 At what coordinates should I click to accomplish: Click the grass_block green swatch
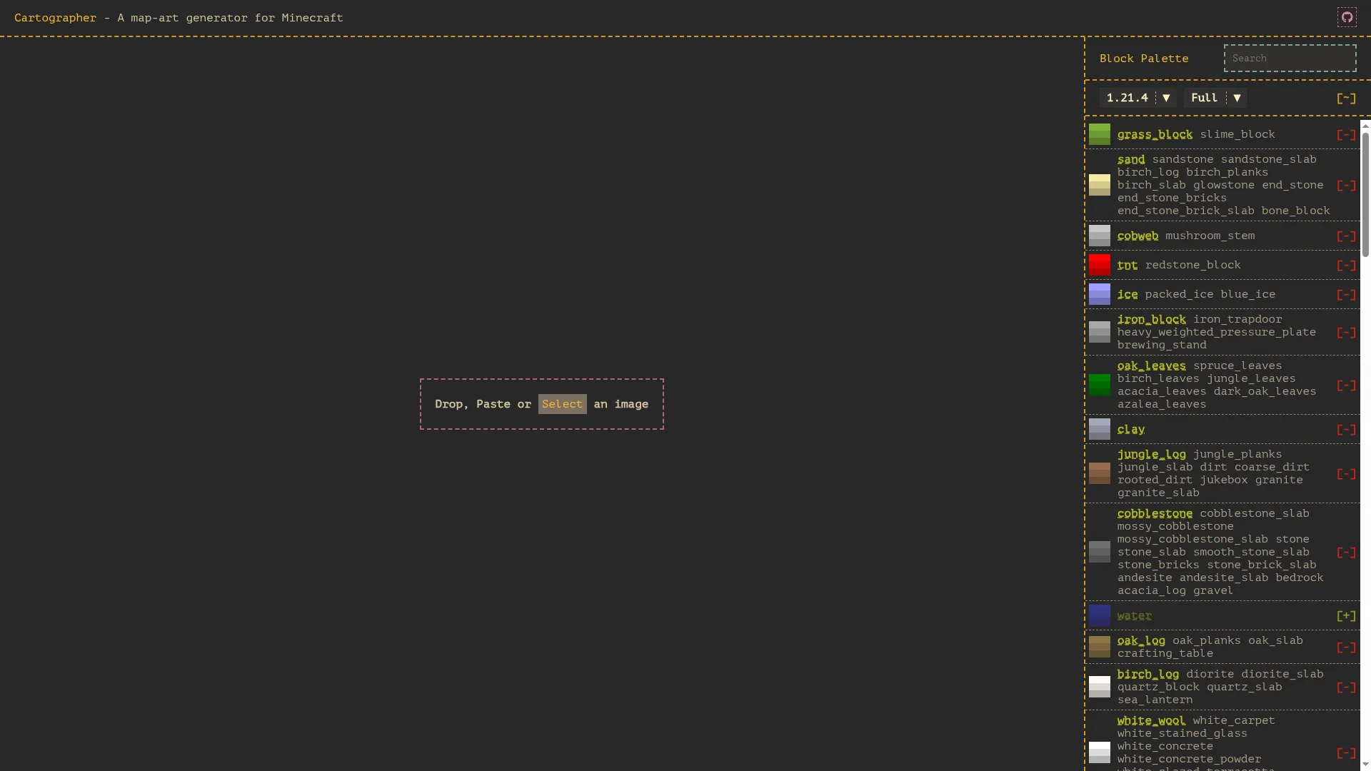tap(1100, 134)
